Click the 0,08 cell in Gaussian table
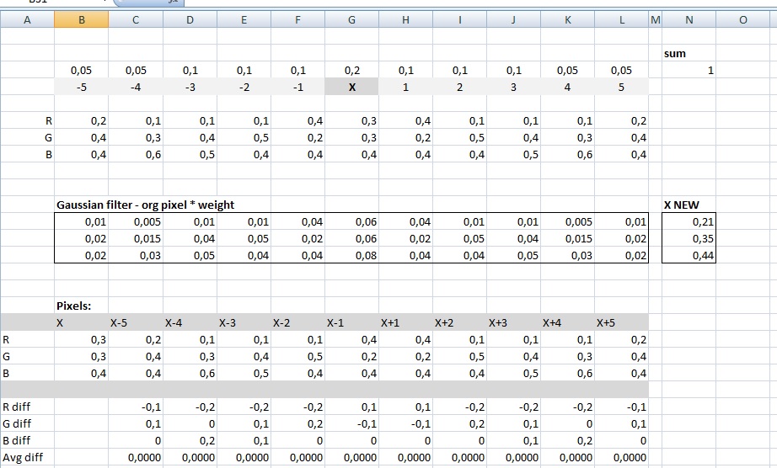This screenshot has width=777, height=468. [351, 255]
